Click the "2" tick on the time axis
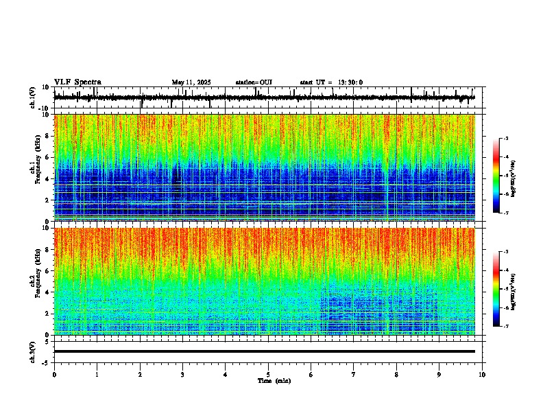This screenshot has width=543, height=420. pyautogui.click(x=140, y=375)
